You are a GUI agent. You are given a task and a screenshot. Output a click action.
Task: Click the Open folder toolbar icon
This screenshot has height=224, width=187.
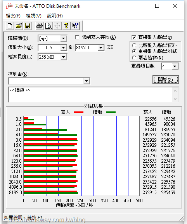coord(19,26)
